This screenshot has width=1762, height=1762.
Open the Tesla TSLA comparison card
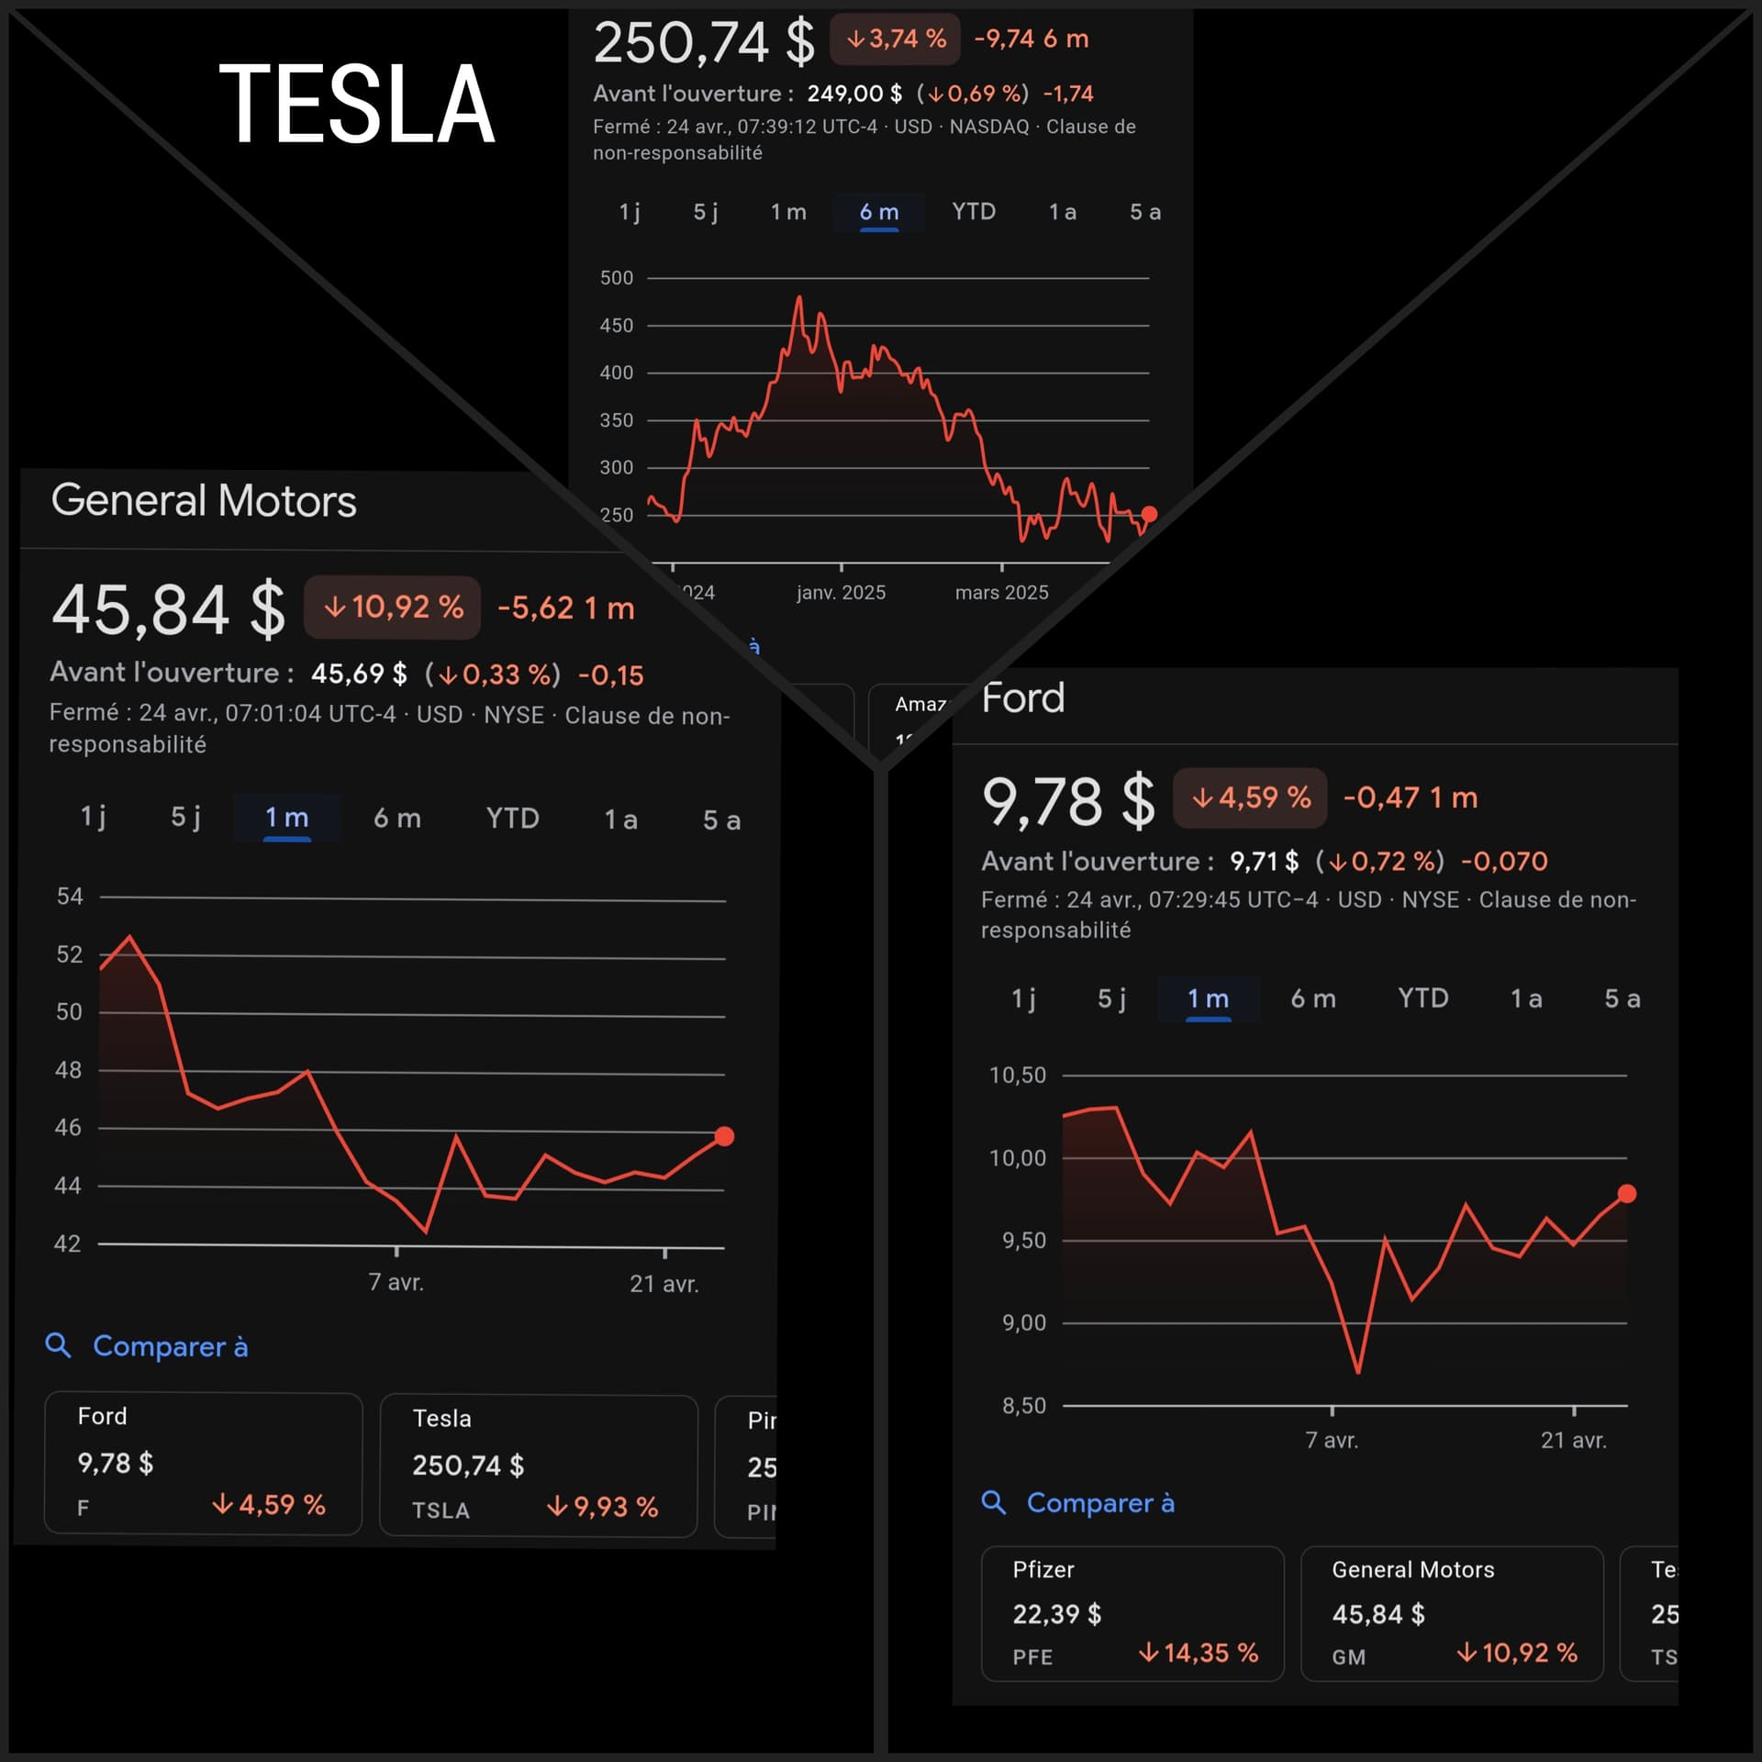click(x=539, y=1466)
